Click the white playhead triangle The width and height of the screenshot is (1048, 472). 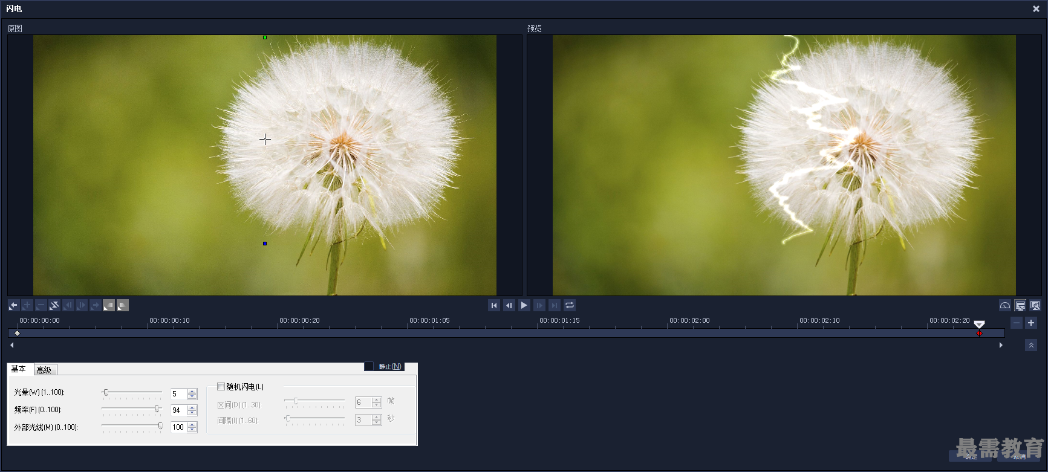point(979,325)
